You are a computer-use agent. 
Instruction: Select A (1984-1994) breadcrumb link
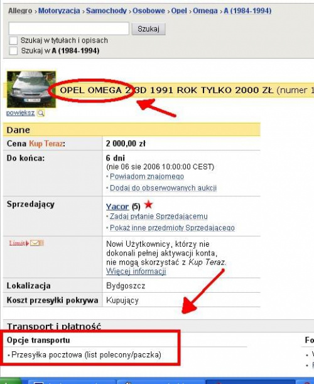(247, 11)
